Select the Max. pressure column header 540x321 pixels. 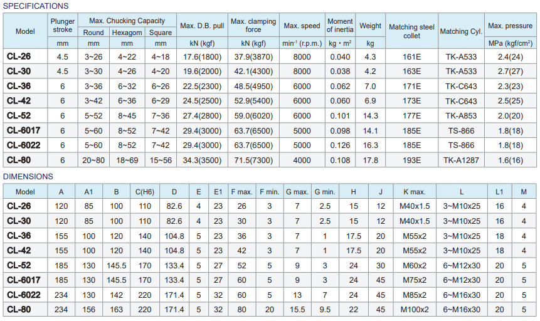tap(510, 26)
